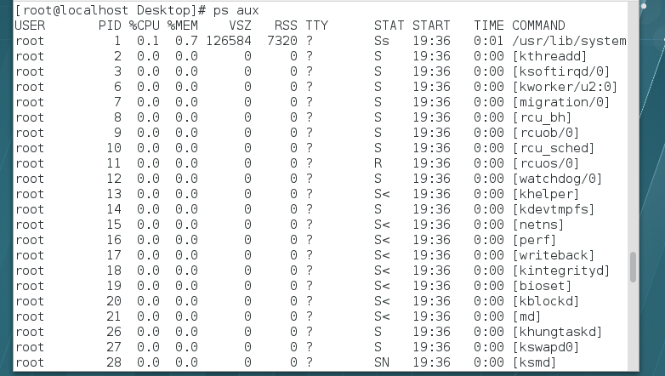Image resolution: width=665 pixels, height=376 pixels.
Task: Select the PID column header
Action: click(x=110, y=26)
